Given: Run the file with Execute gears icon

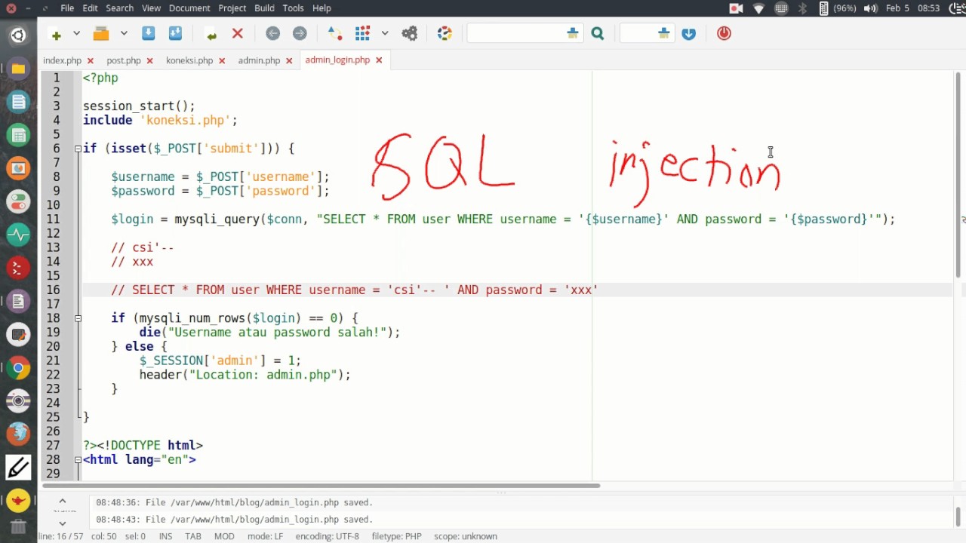Looking at the screenshot, I should [410, 34].
